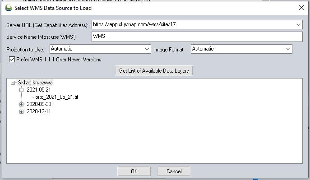Select the Skład kruszywa tree item
This screenshot has height=180, width=310.
tap(35, 83)
